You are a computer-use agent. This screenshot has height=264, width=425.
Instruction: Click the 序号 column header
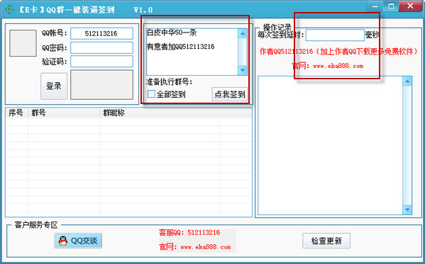click(17, 113)
